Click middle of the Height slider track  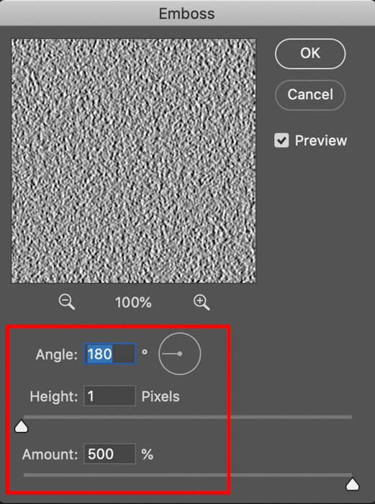[188, 417]
